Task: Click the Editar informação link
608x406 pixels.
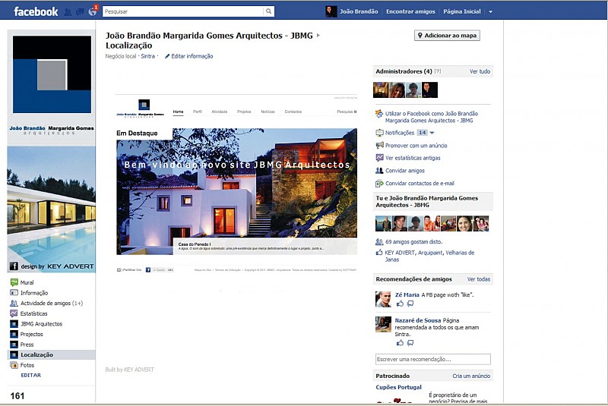Action: 192,56
